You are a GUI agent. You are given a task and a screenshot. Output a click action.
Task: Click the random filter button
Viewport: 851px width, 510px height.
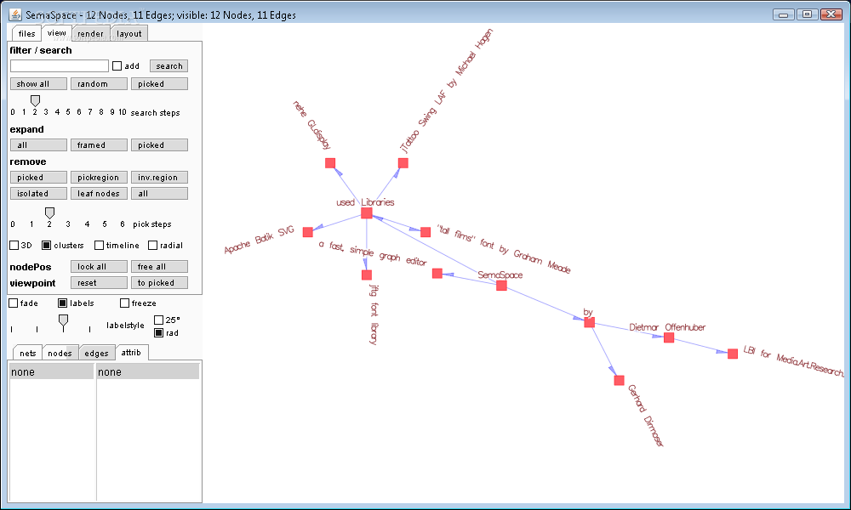tap(99, 84)
